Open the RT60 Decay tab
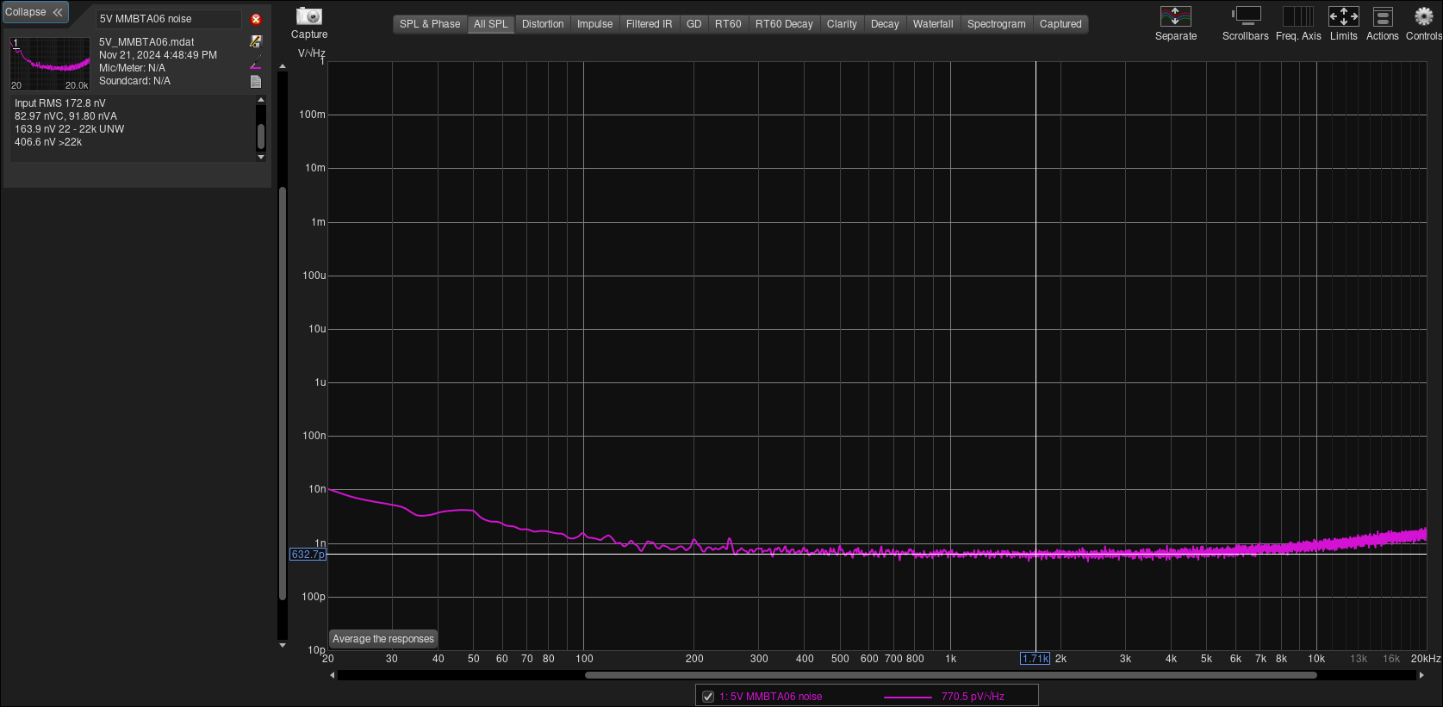1443x707 pixels. (784, 24)
